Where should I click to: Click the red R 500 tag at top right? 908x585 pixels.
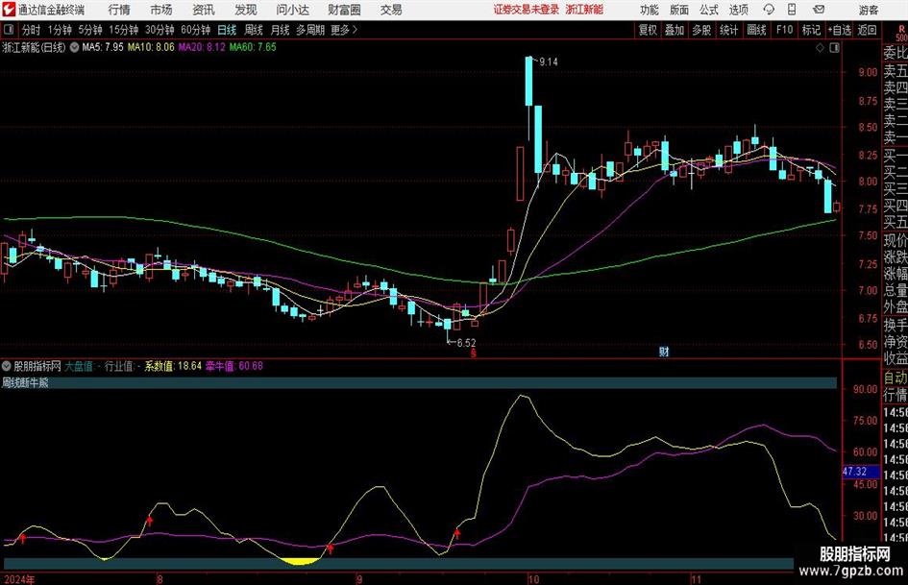click(x=901, y=33)
